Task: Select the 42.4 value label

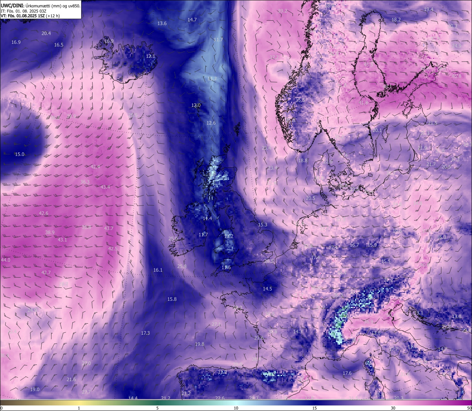Action: (x=95, y=167)
